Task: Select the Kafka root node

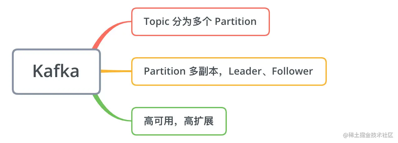Action: click(56, 71)
